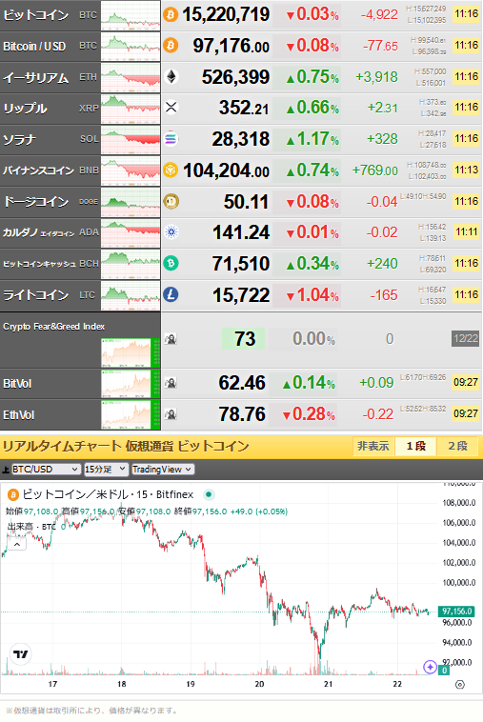Click the 97,156.0 price label on axis
This screenshot has height=722, width=483.
(456, 612)
